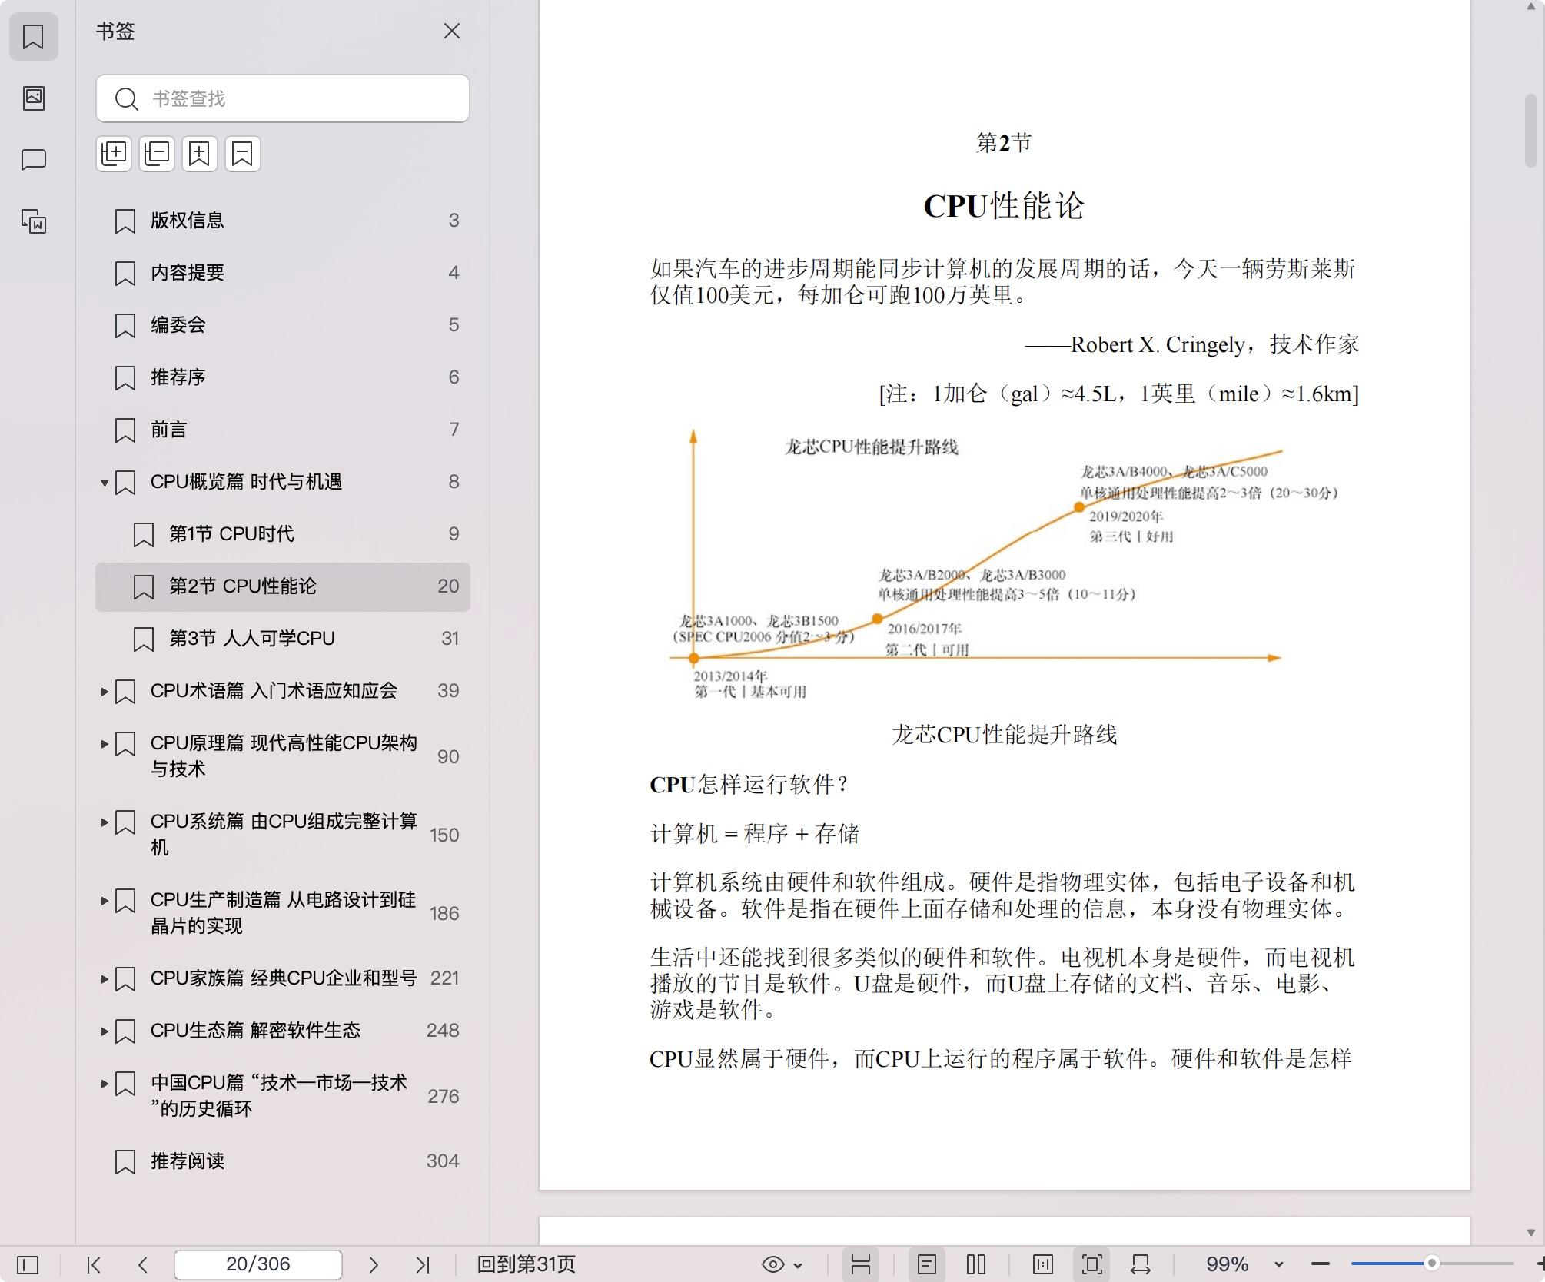The image size is (1545, 1282).
Task: Select 第2节 CPU性能论 bookmark
Action: click(283, 586)
